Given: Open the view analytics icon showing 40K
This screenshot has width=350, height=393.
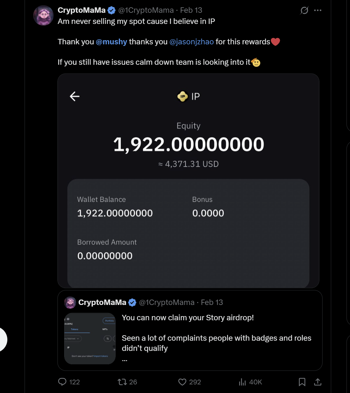Looking at the screenshot, I should pos(242,382).
